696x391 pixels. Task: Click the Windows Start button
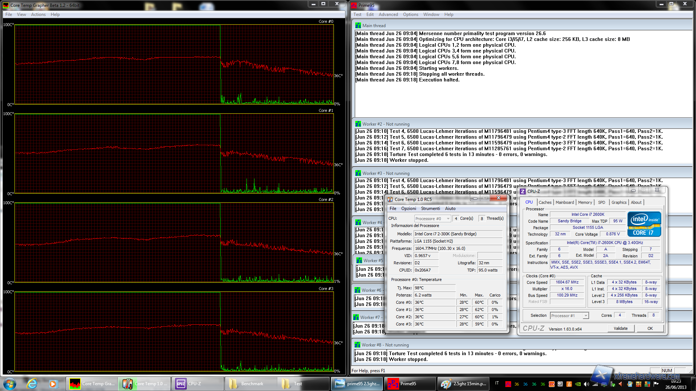coord(9,383)
